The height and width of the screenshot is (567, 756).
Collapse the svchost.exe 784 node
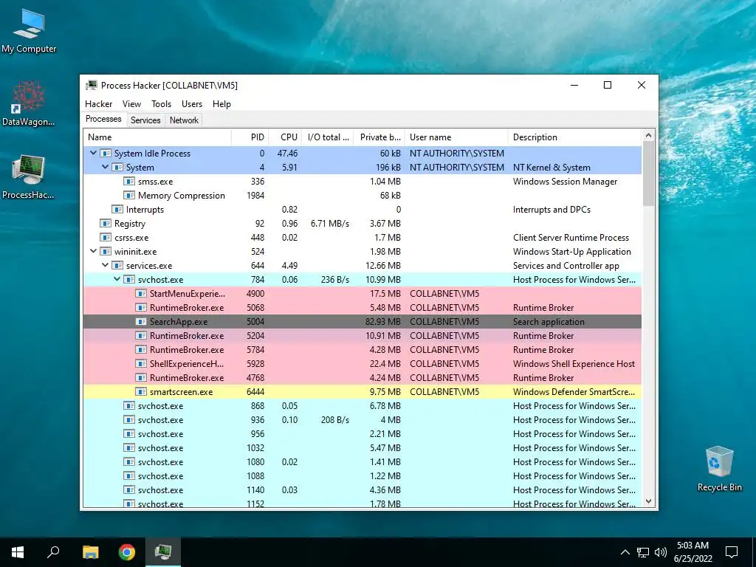click(117, 279)
